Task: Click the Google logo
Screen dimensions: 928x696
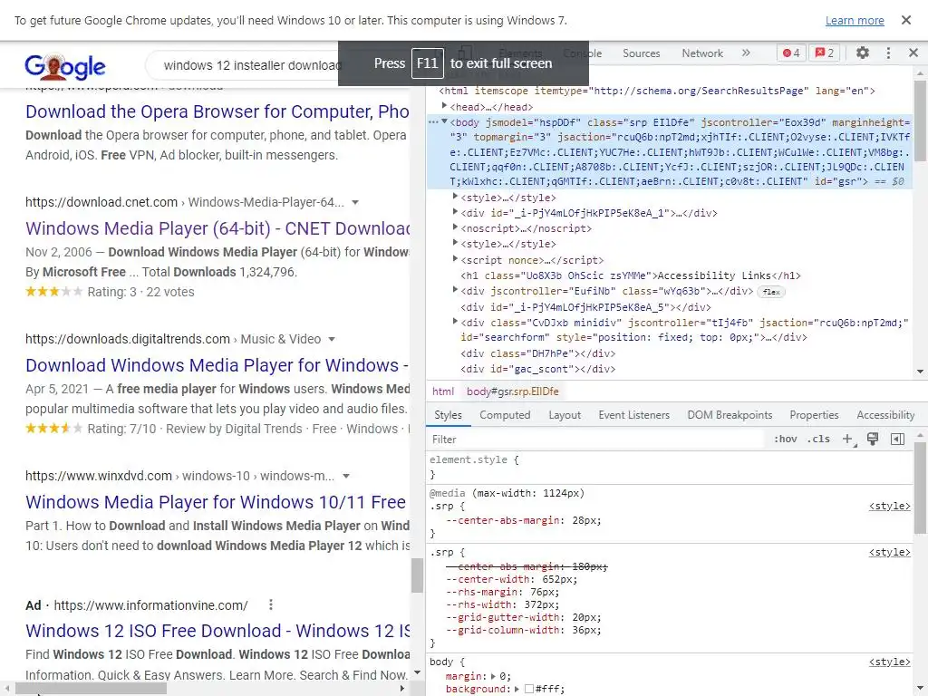Action: (65, 65)
